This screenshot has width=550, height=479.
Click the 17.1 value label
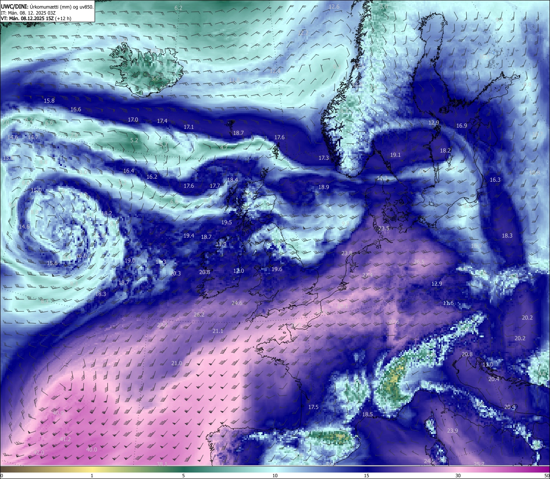click(189, 127)
